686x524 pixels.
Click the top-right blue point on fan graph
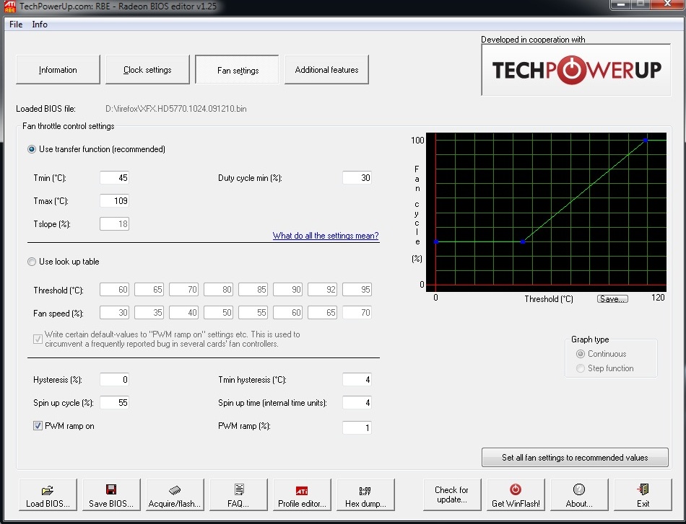pos(646,140)
